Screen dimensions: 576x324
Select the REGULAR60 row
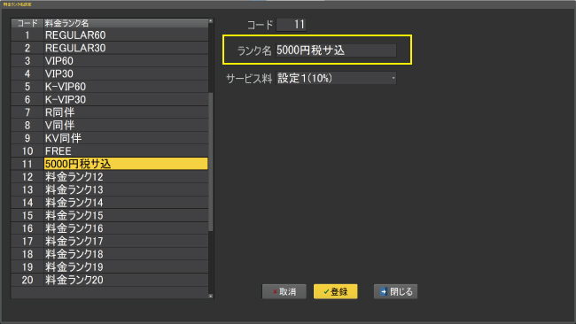[x=110, y=35]
